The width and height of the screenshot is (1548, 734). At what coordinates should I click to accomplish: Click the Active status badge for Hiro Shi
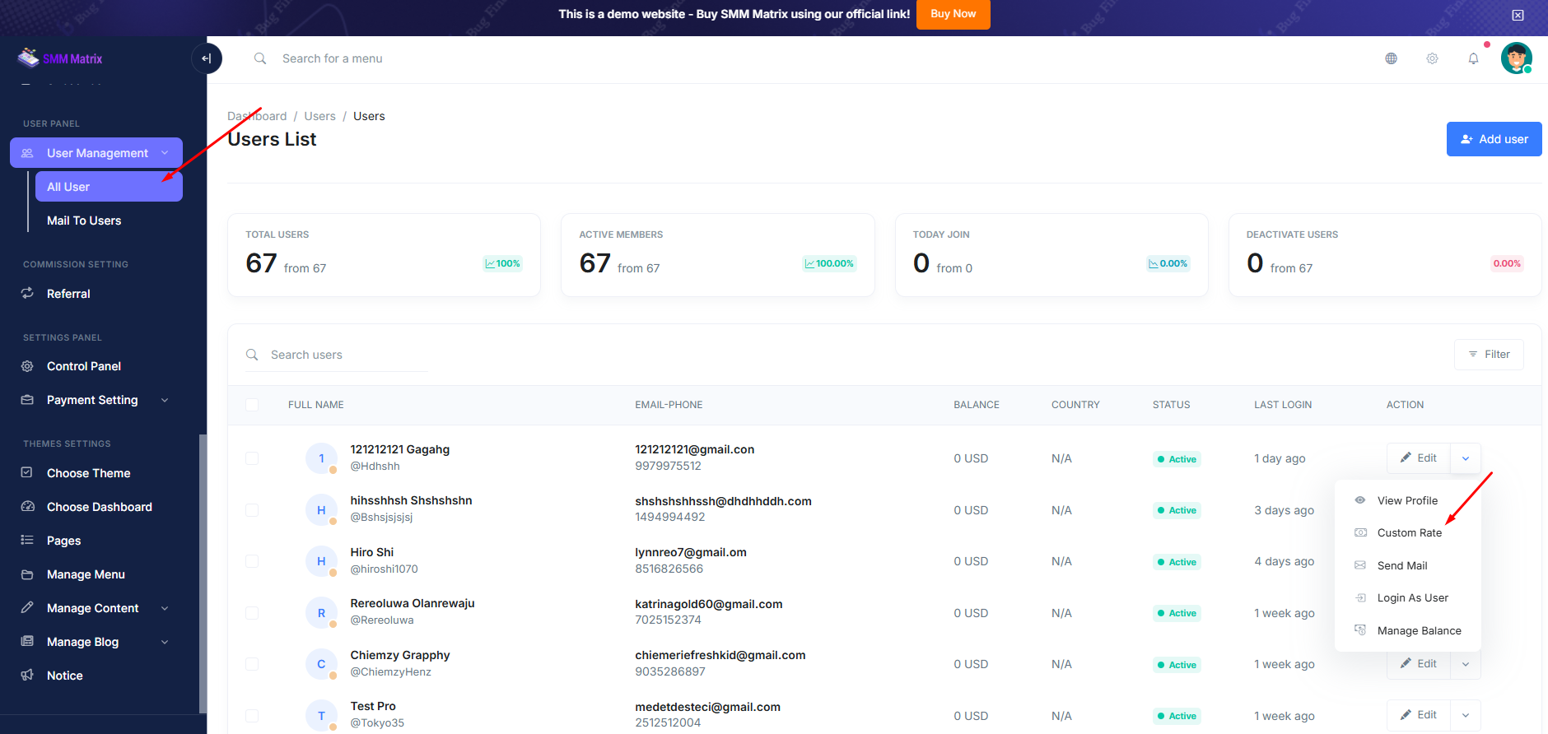[x=1177, y=562]
